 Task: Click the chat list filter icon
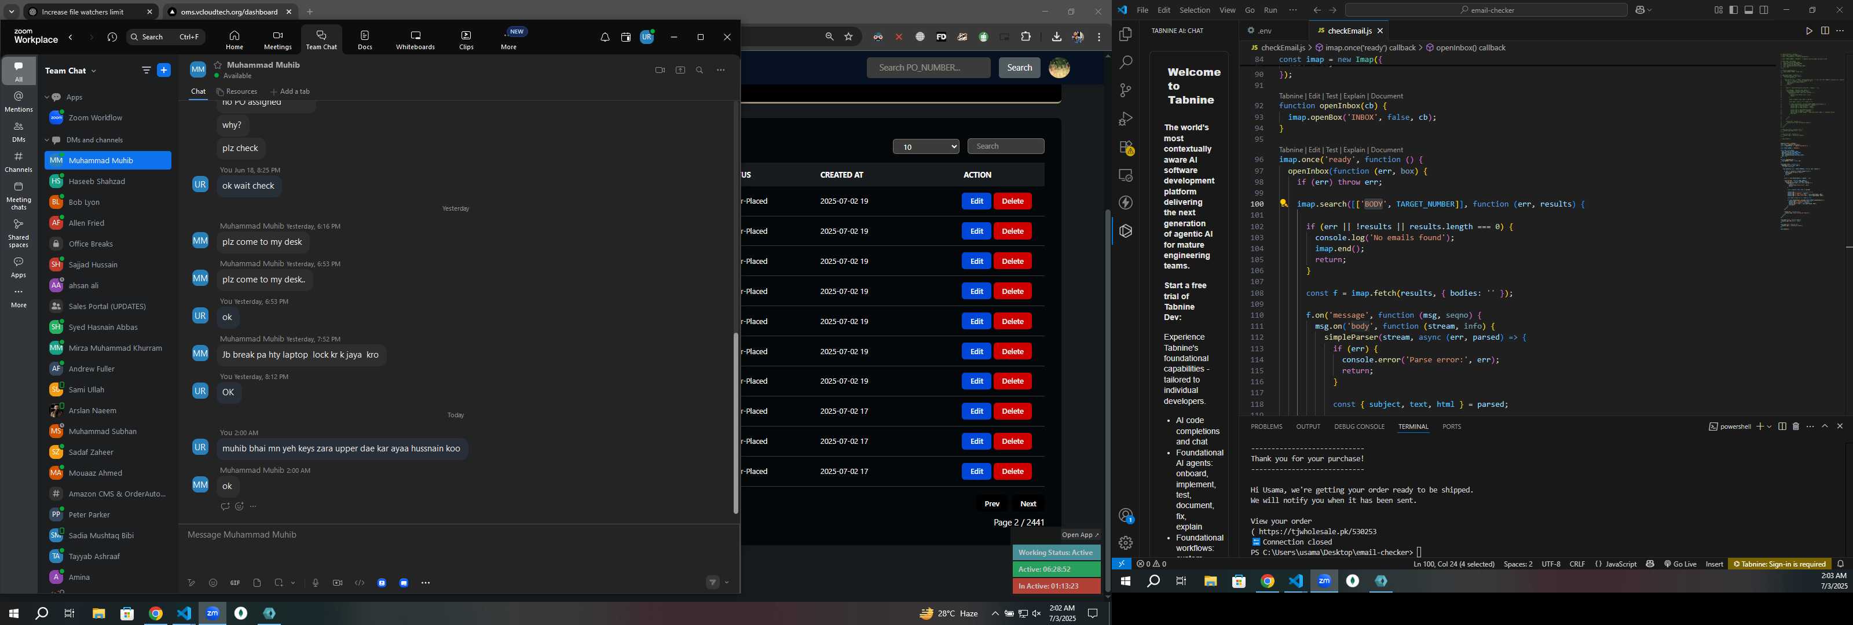[x=146, y=71]
